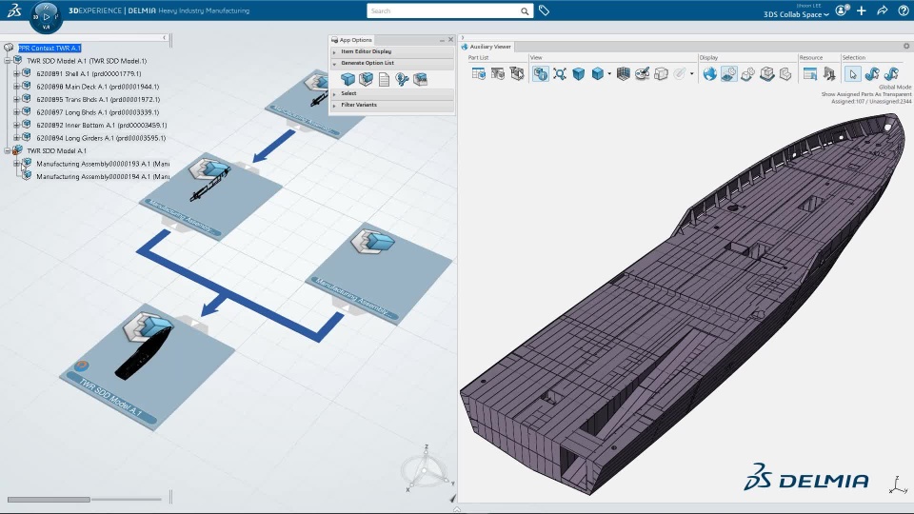This screenshot has height=514, width=914.
Task: Collapse TWR SDD Model A.1 (TWR SDD Model.1) node
Action: point(7,61)
